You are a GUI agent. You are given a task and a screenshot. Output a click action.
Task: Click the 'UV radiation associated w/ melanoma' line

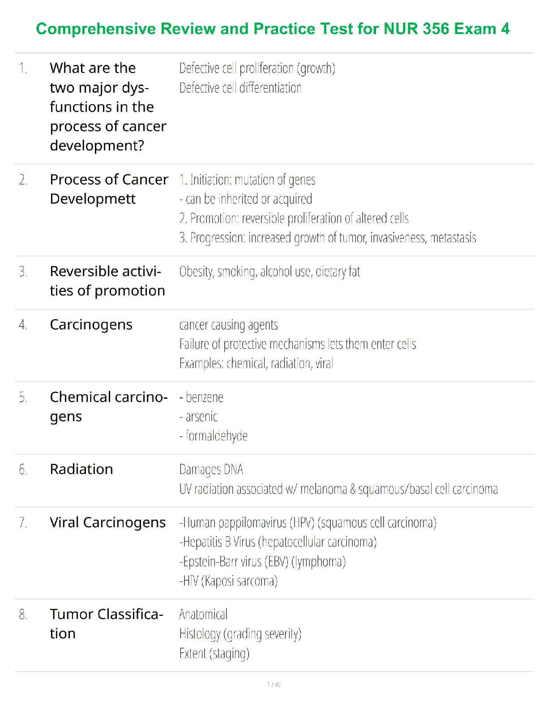point(338,489)
